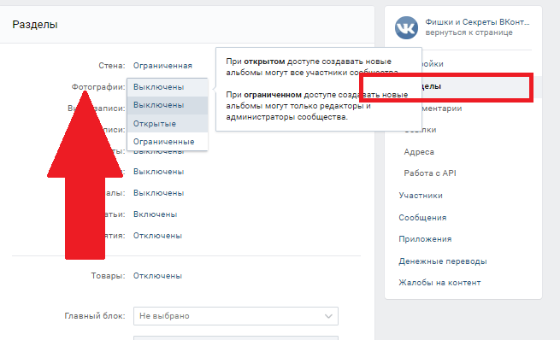Click 'Стена:' label
This screenshot has height=340, width=560.
[x=112, y=66]
